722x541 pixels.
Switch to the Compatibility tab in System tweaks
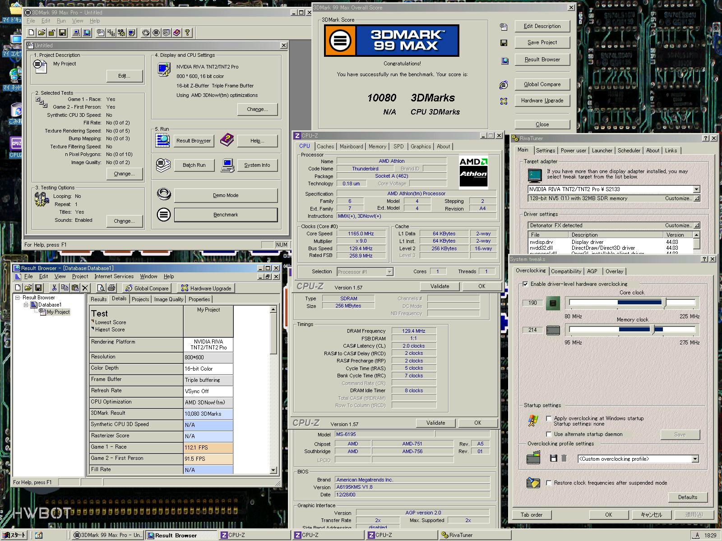566,271
